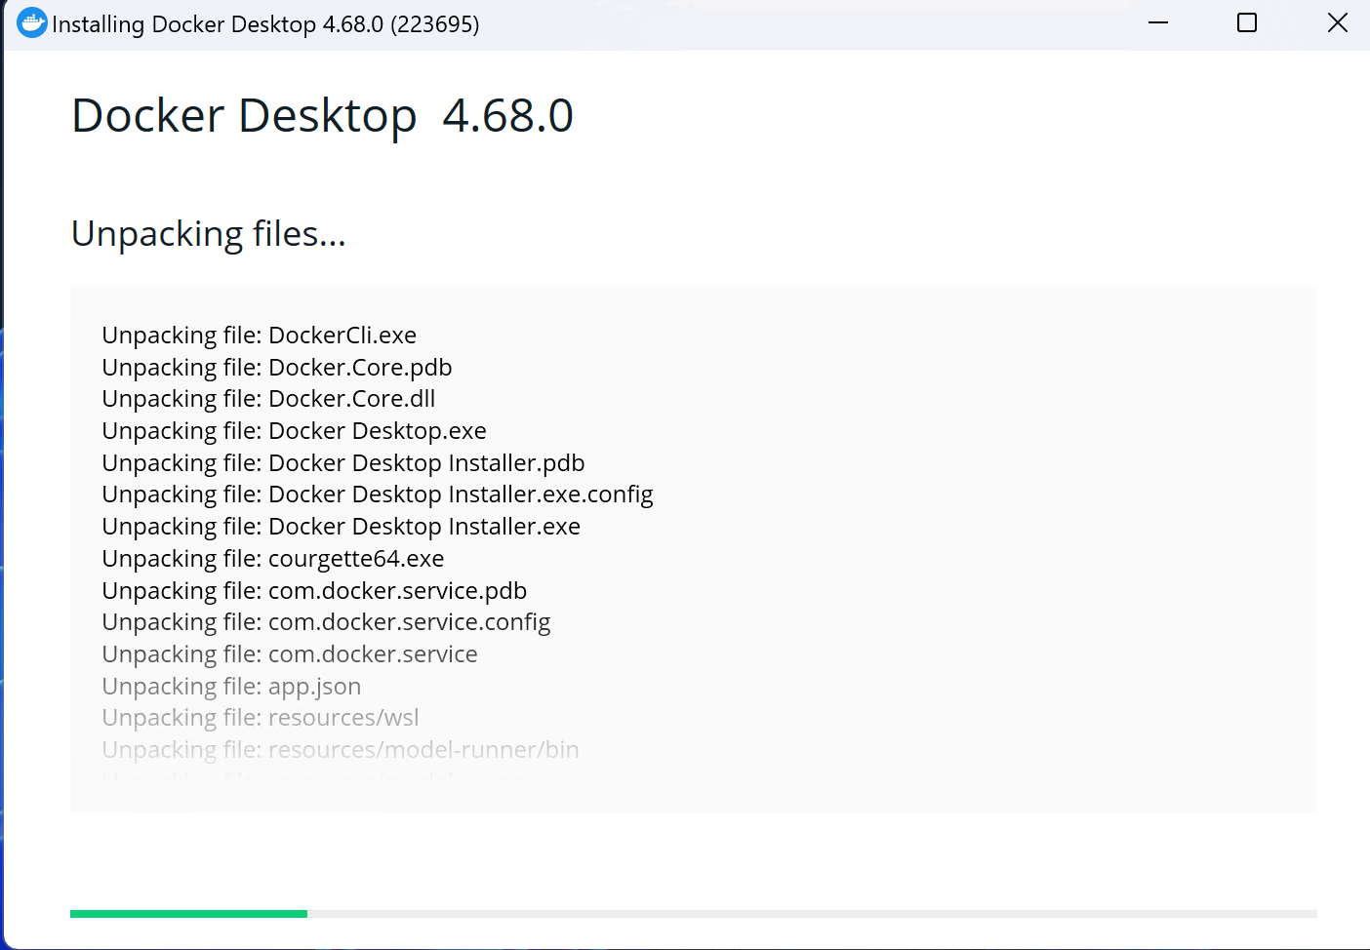Click the window title 'Installing Docker Desktop 4.68.0'
Image resolution: width=1370 pixels, height=950 pixels.
265,24
